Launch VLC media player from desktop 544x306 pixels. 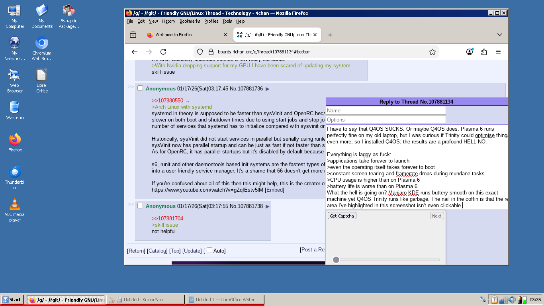(x=15, y=210)
